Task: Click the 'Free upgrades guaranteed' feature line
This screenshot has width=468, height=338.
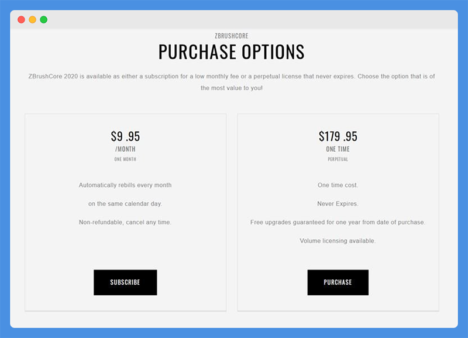Action: [x=338, y=223]
